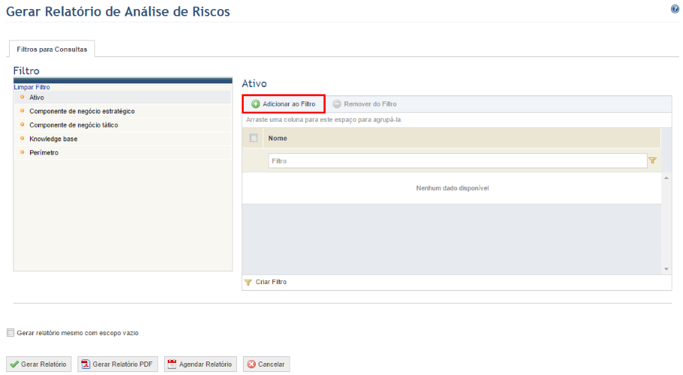
Task: Click the calendar icon on Agendar Relatório
Action: click(x=172, y=364)
